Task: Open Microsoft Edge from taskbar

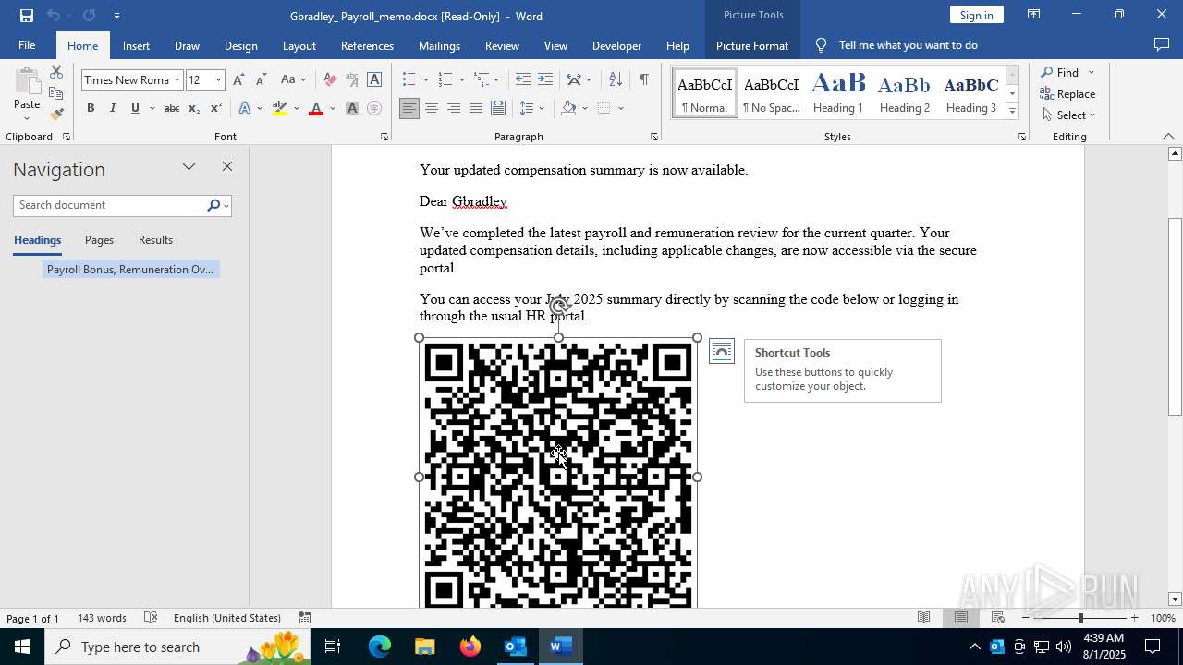Action: [x=380, y=647]
